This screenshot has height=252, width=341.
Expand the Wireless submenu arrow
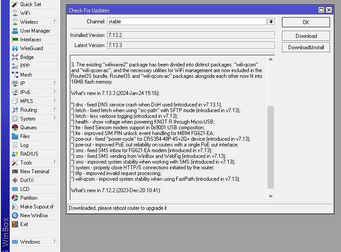(x=55, y=22)
